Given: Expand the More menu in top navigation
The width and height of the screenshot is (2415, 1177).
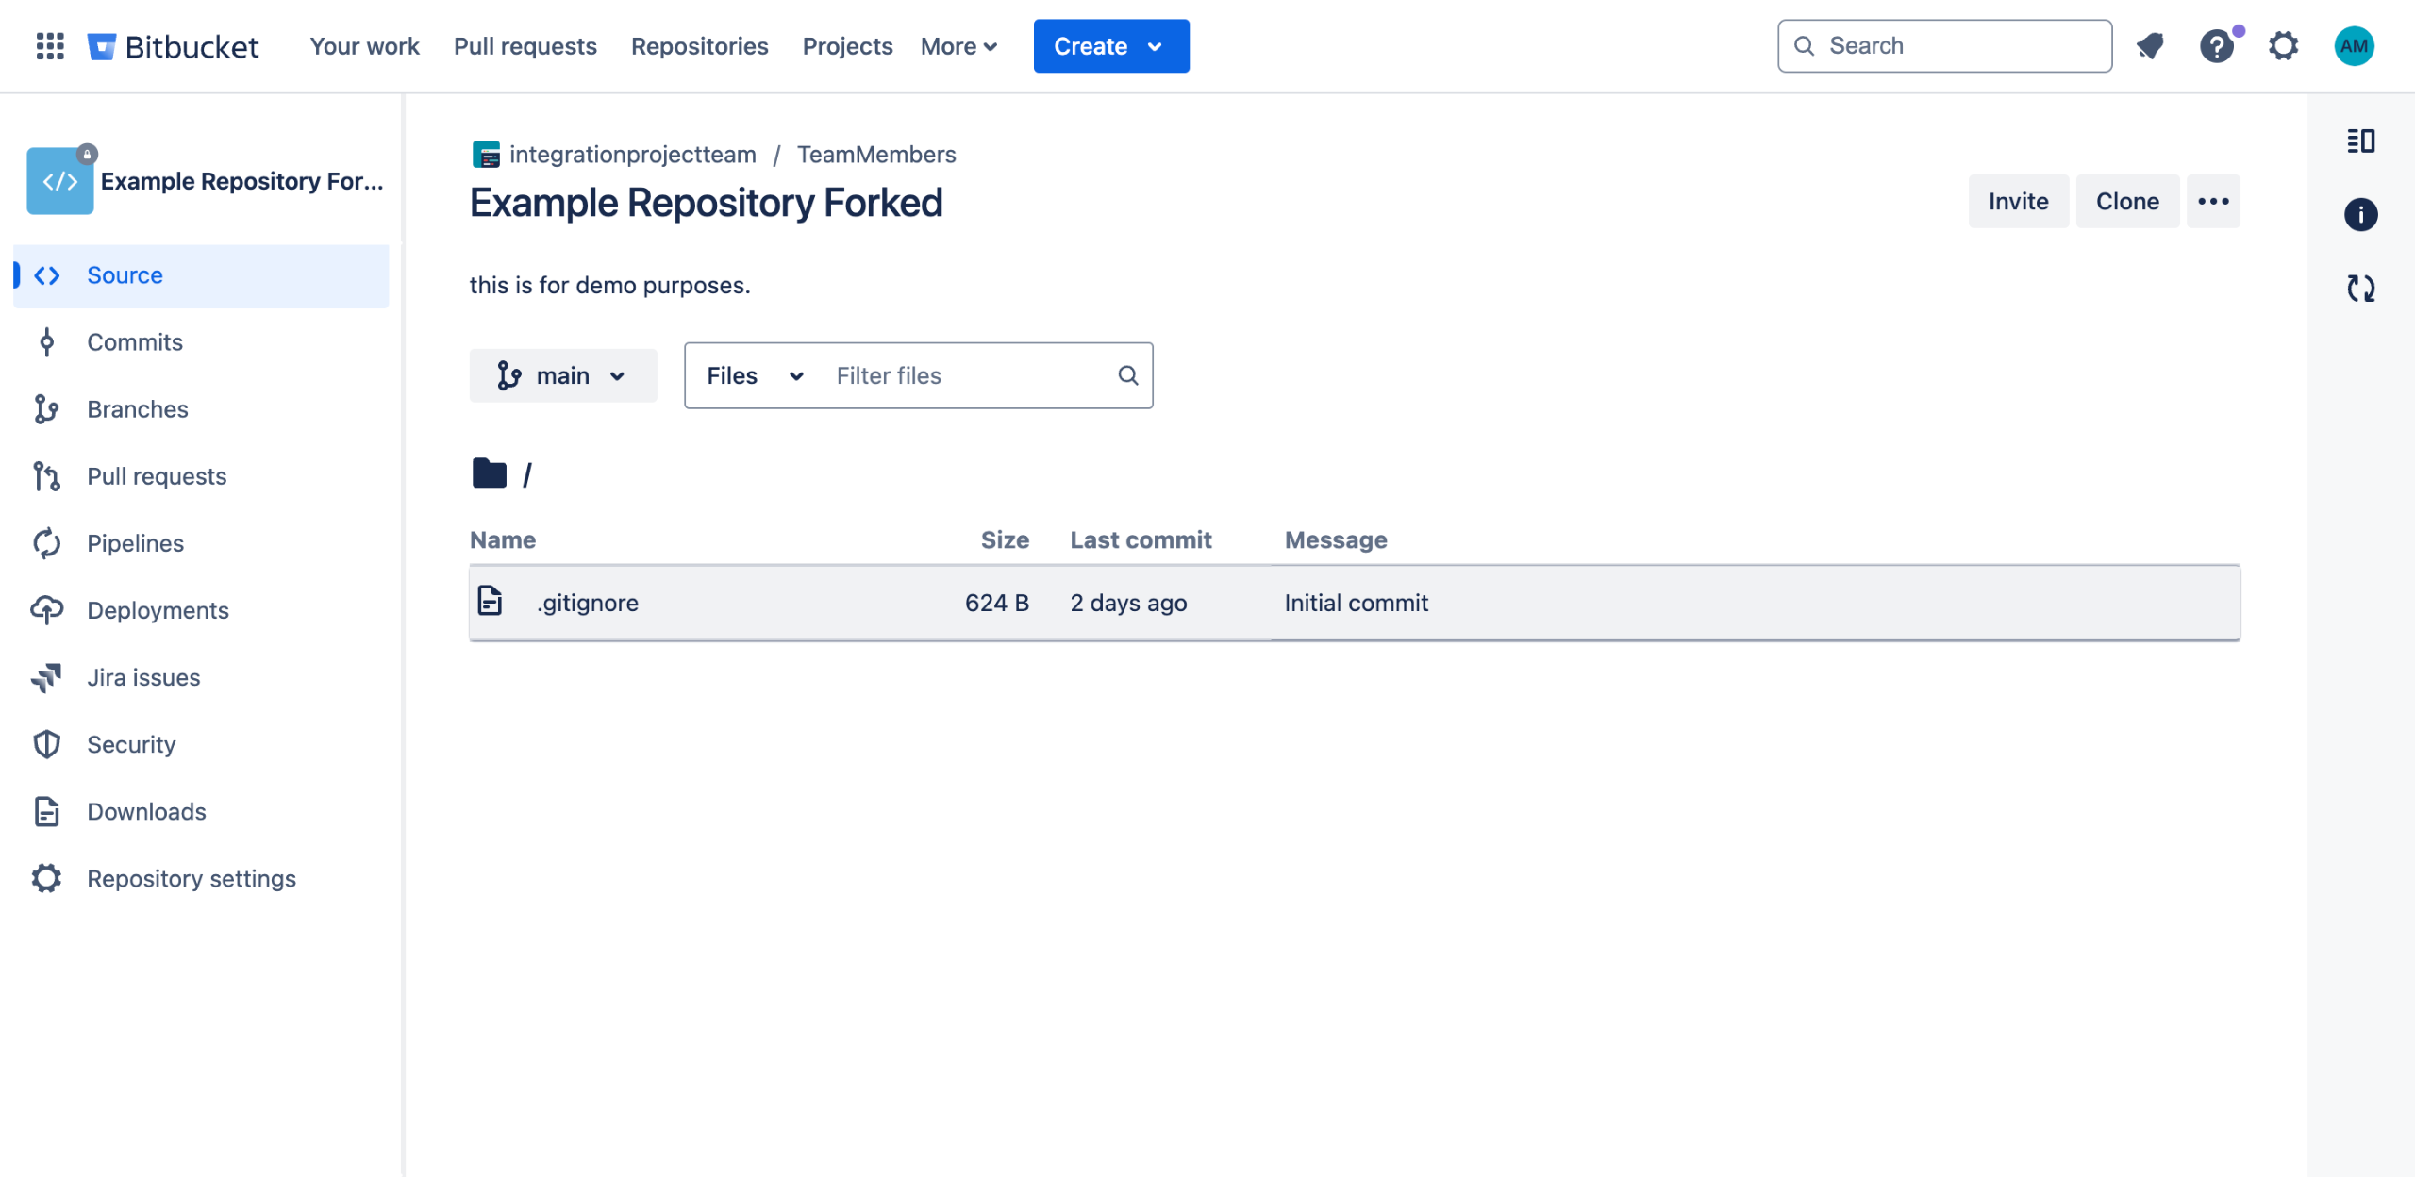Looking at the screenshot, I should (x=958, y=46).
